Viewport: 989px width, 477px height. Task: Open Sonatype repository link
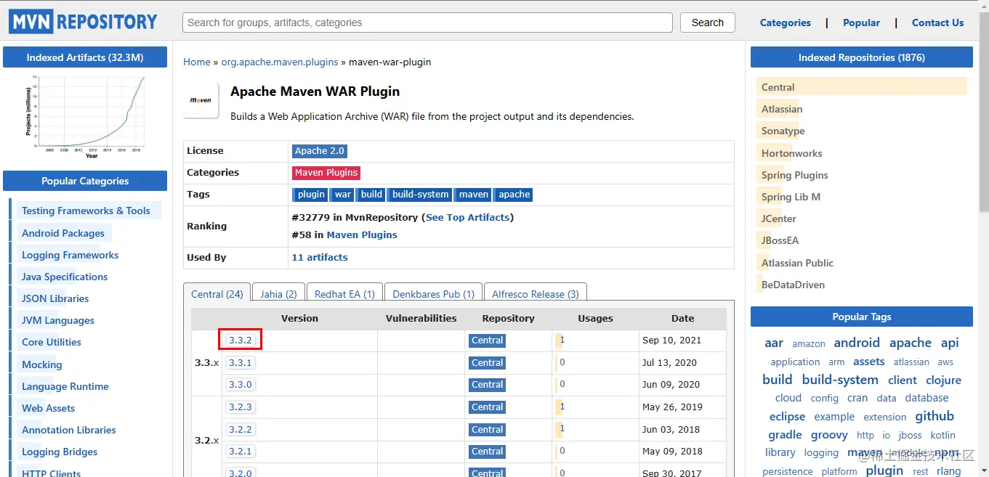[x=783, y=131]
